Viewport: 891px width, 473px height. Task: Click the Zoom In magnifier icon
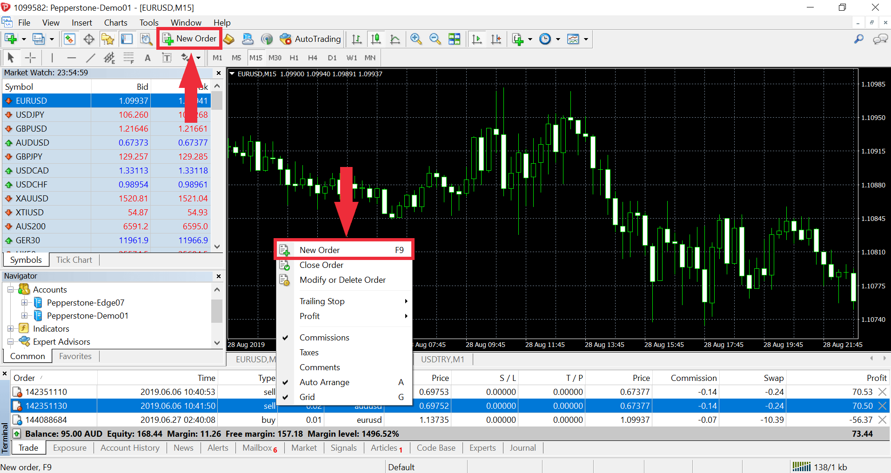[x=416, y=39]
